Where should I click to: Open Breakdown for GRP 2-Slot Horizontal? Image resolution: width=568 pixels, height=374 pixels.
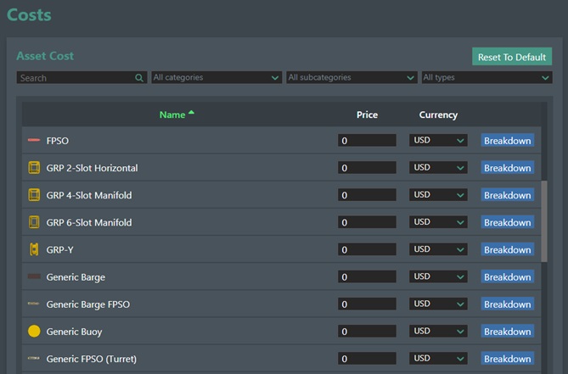coord(508,167)
